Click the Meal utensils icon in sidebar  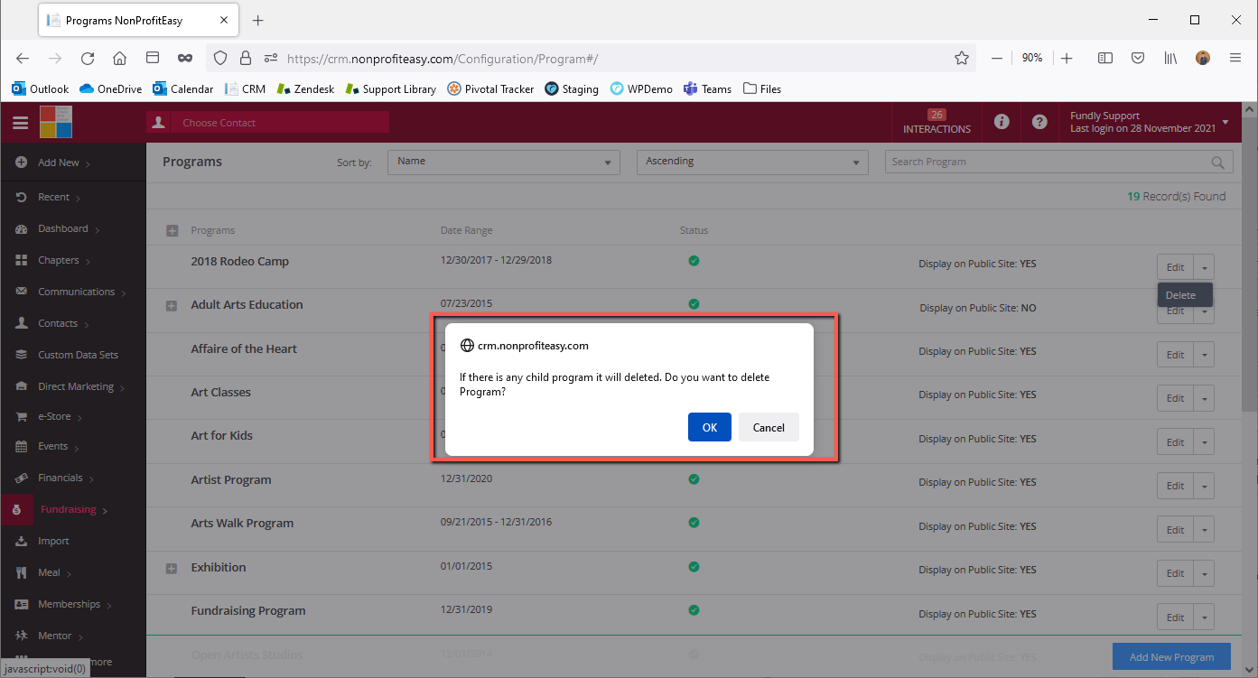point(21,572)
